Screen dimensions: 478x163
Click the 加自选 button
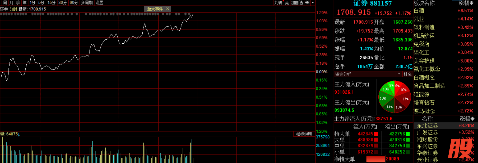[297, 3]
